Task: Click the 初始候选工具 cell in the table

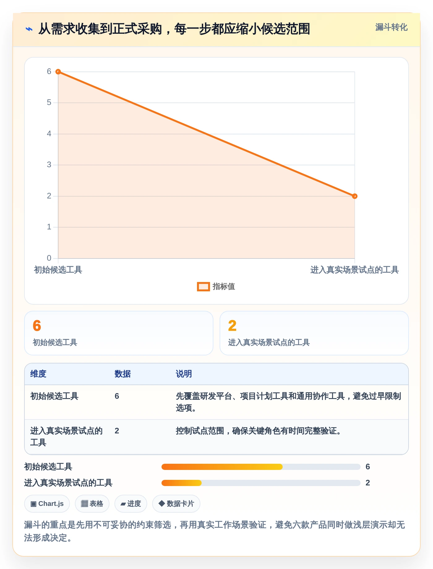Action: [x=54, y=396]
